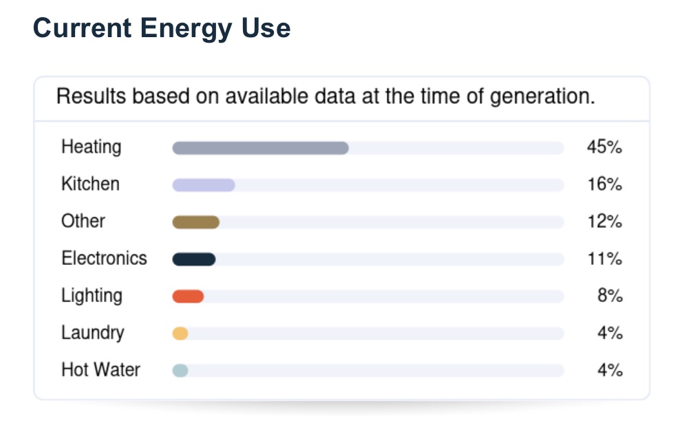This screenshot has width=684, height=432.
Task: Click the 45% Heating value
Action: pyautogui.click(x=604, y=147)
